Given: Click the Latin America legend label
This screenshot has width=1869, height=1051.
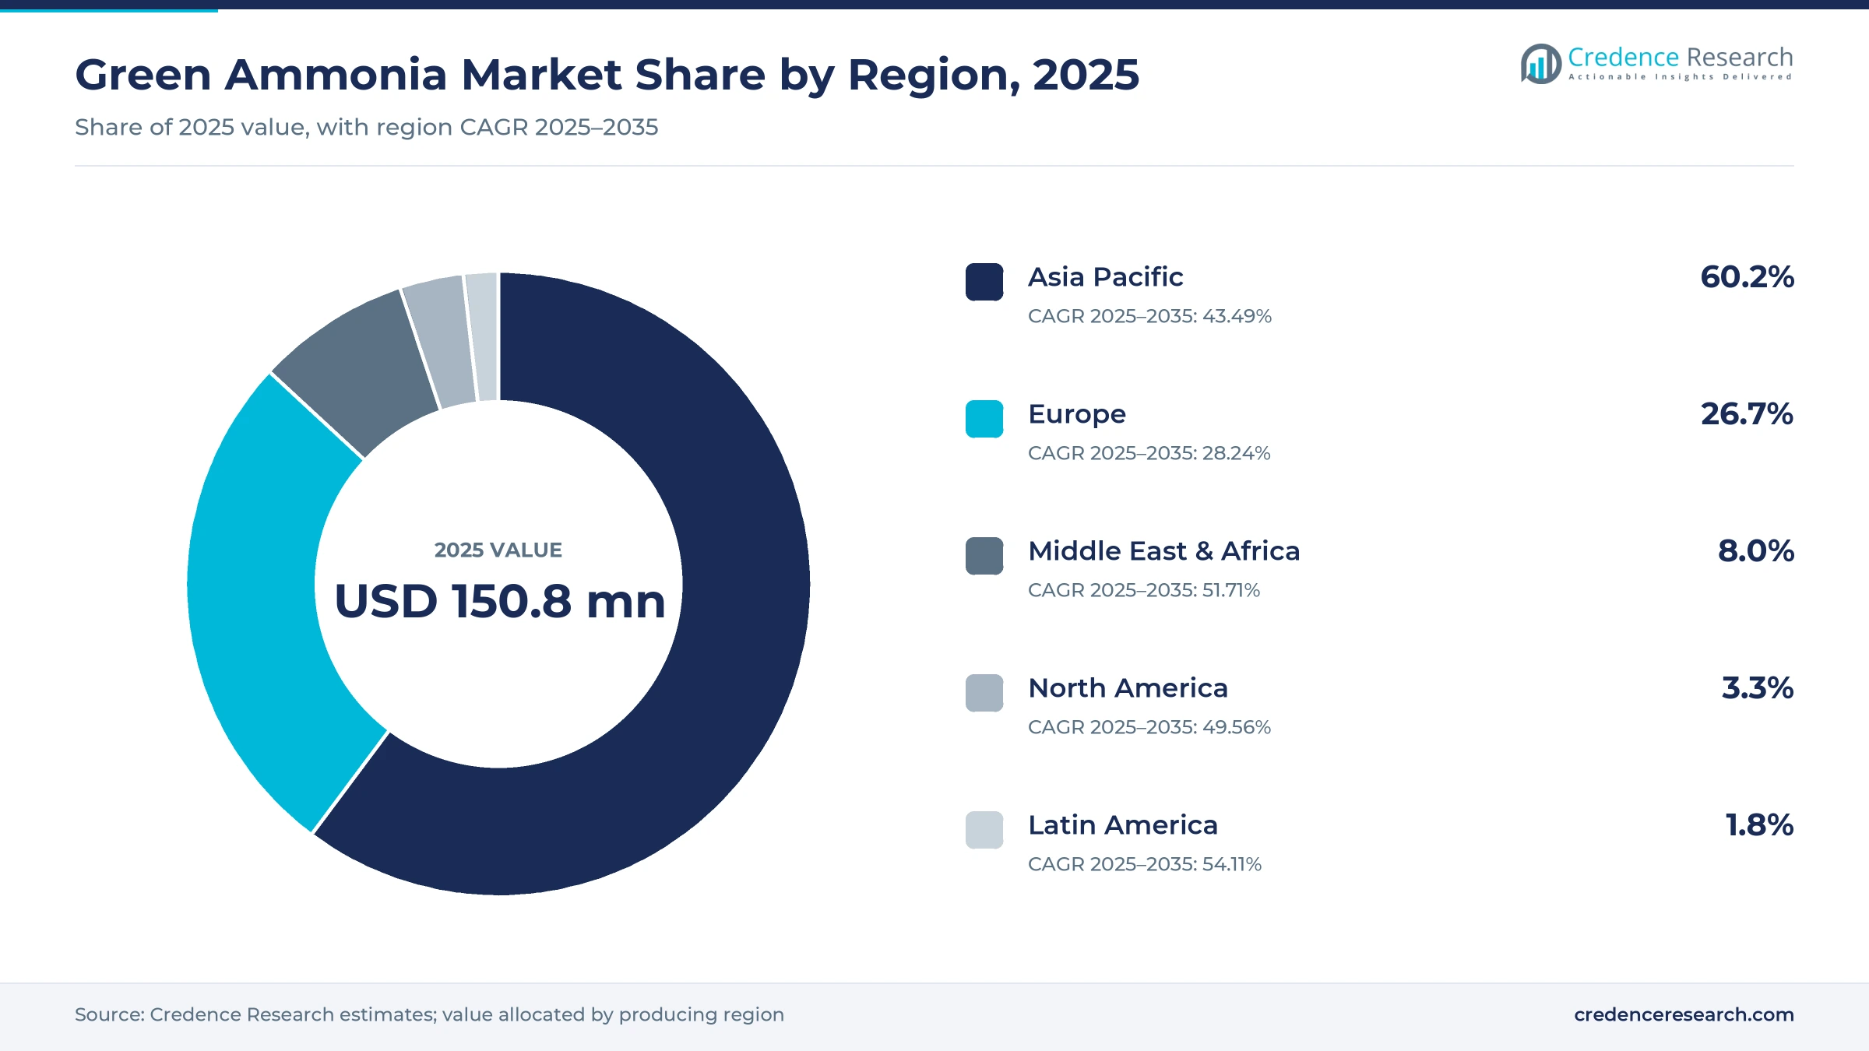Looking at the screenshot, I should pyautogui.click(x=1122, y=824).
